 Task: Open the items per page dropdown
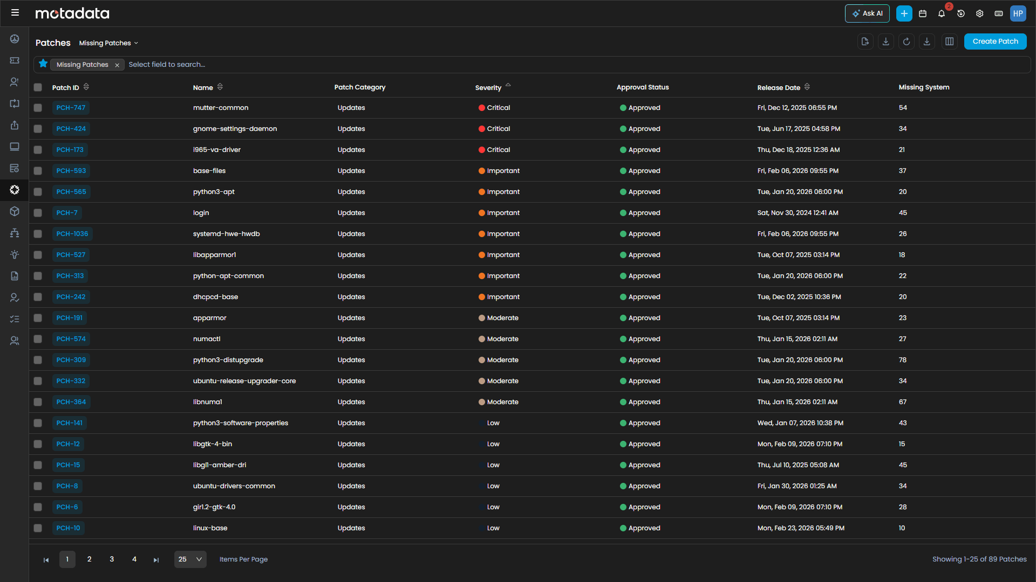coord(190,559)
